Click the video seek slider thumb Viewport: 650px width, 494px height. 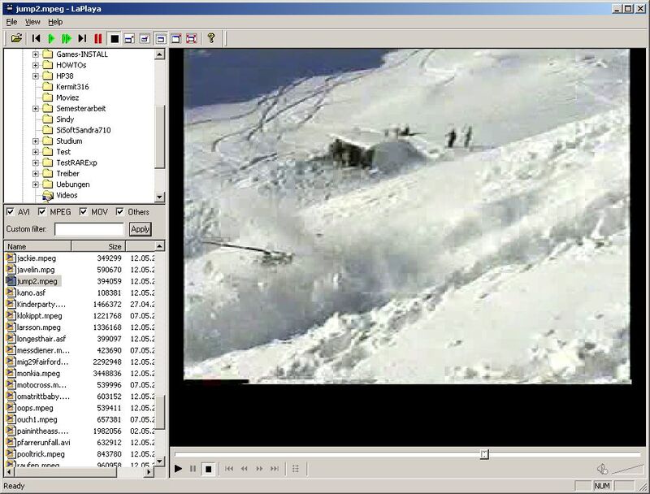(x=484, y=454)
